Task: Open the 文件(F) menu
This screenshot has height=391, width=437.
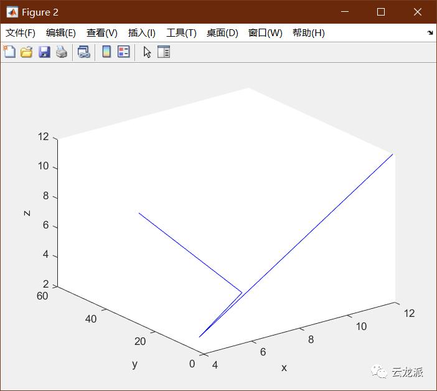Action: (21, 33)
